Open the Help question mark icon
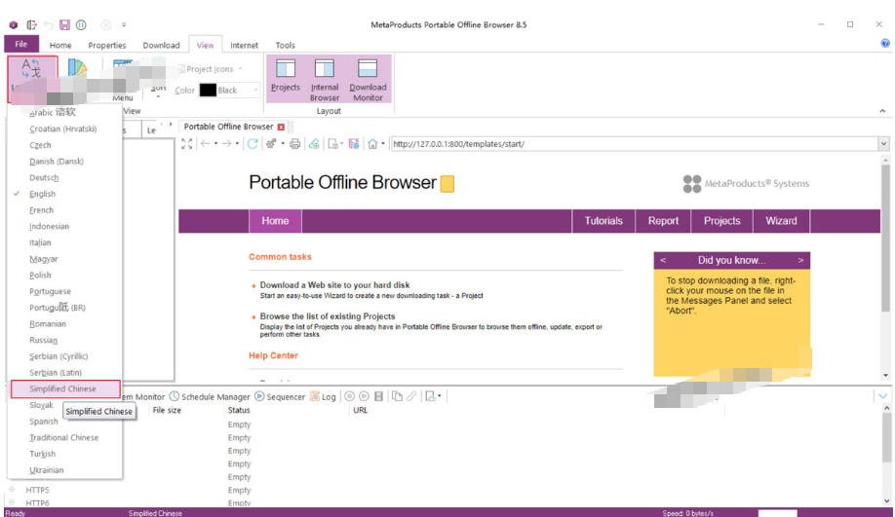 [884, 44]
